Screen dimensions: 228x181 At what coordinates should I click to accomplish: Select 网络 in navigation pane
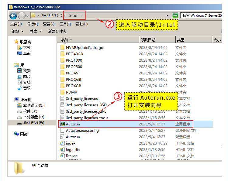coord(24,134)
